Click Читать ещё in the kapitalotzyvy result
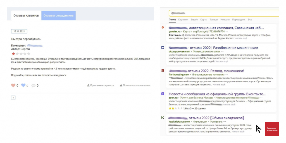 pyautogui.click(x=238, y=132)
